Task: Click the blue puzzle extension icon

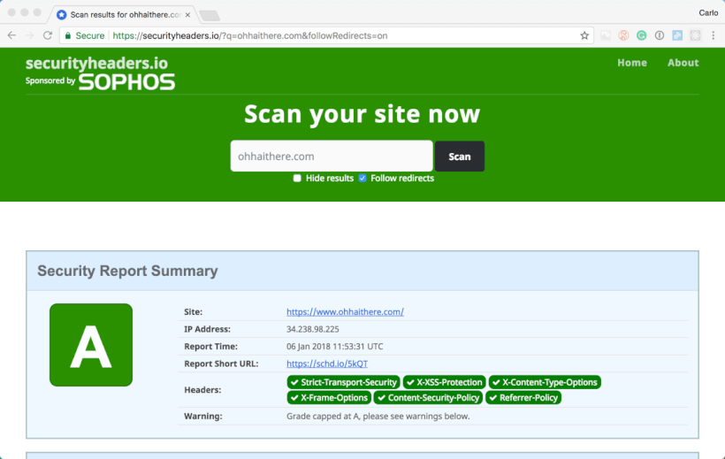Action: click(x=677, y=35)
